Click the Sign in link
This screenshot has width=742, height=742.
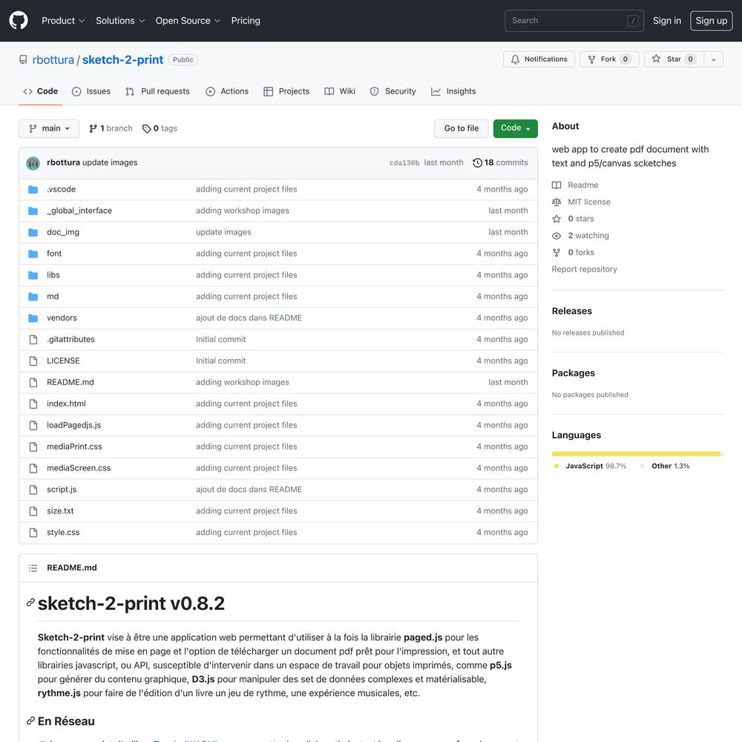click(x=667, y=20)
